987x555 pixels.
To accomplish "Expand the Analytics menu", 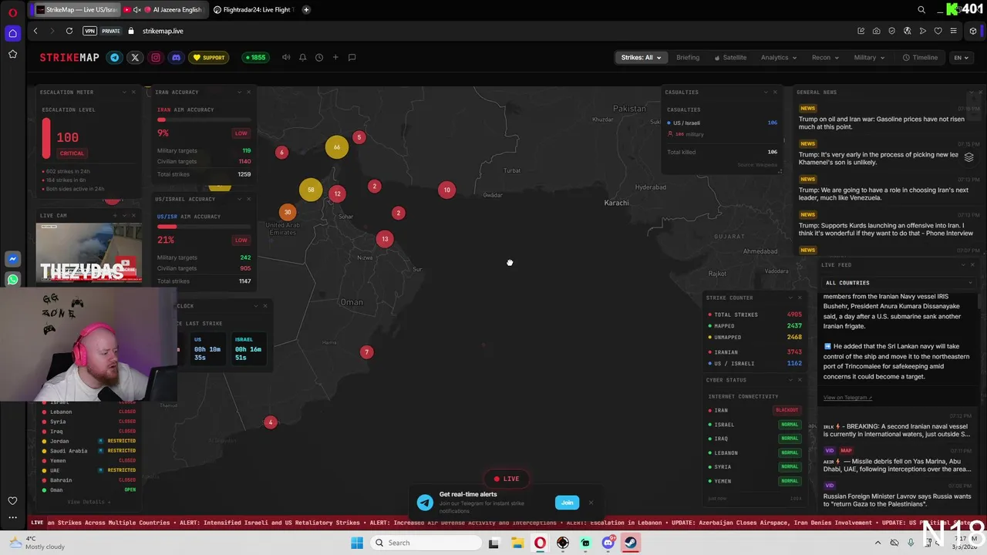I will pyautogui.click(x=778, y=57).
